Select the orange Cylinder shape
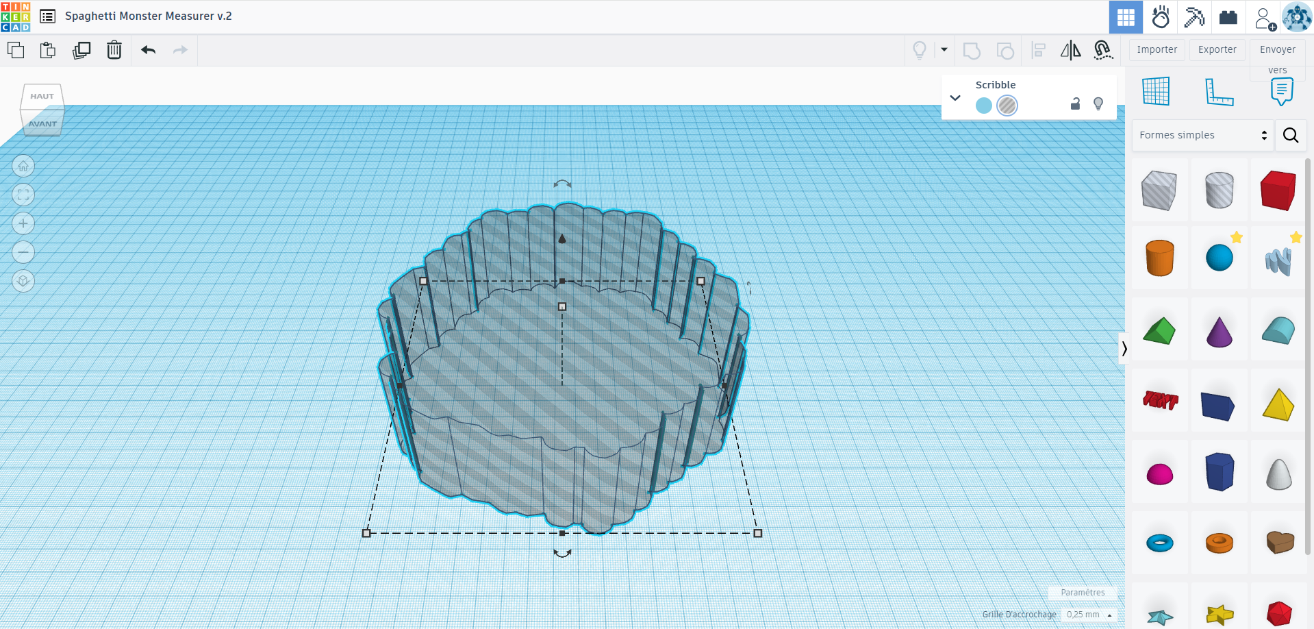Viewport: 1314px width, 629px height. pyautogui.click(x=1159, y=258)
